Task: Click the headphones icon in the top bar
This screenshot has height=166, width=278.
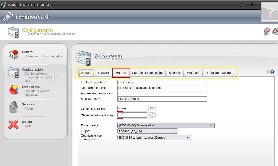Action: pos(3,5)
